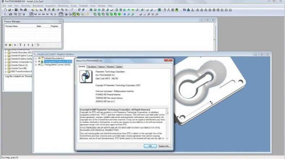Image resolution: width=285 pixels, height=159 pixels.
Task: Open the Open-file dropdown arrow beside the folder icon
Action: [13, 10]
